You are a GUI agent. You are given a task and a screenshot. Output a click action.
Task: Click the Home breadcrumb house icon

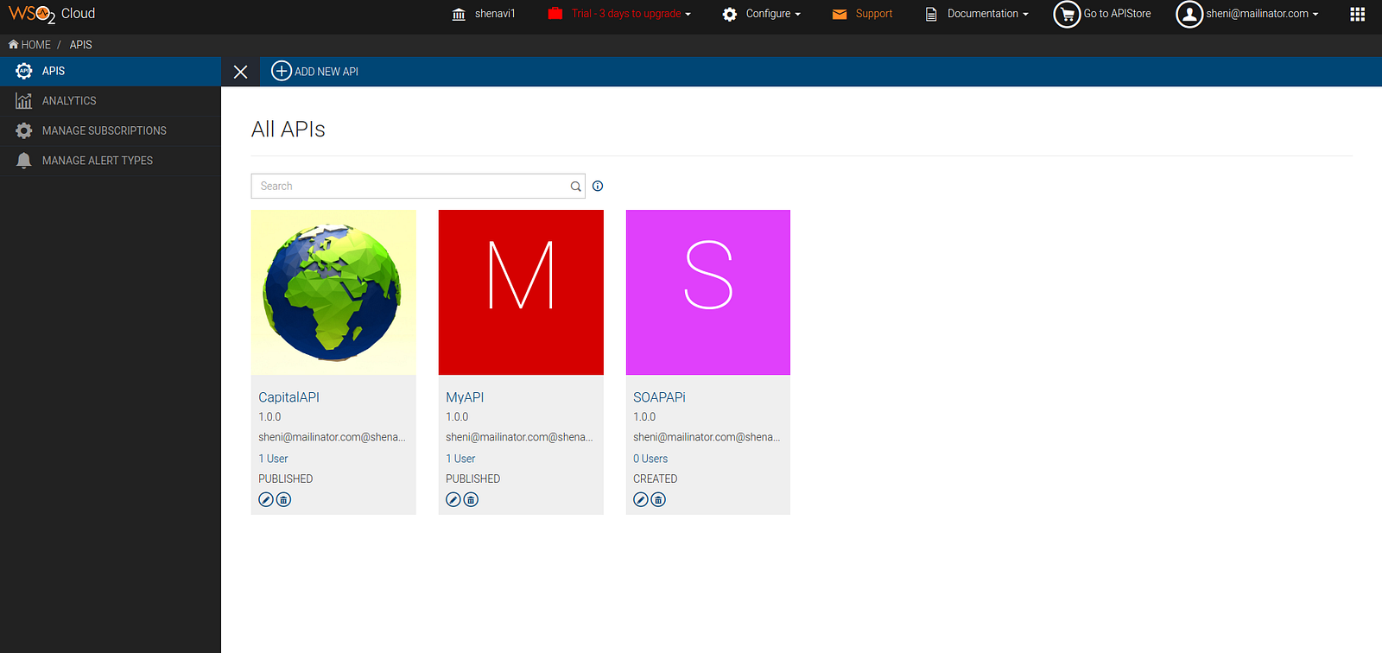(x=13, y=44)
